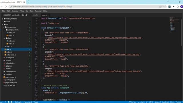Follow the english-greetings-img.png URL link
This screenshot has height=103, width=183.
tap(95, 37)
